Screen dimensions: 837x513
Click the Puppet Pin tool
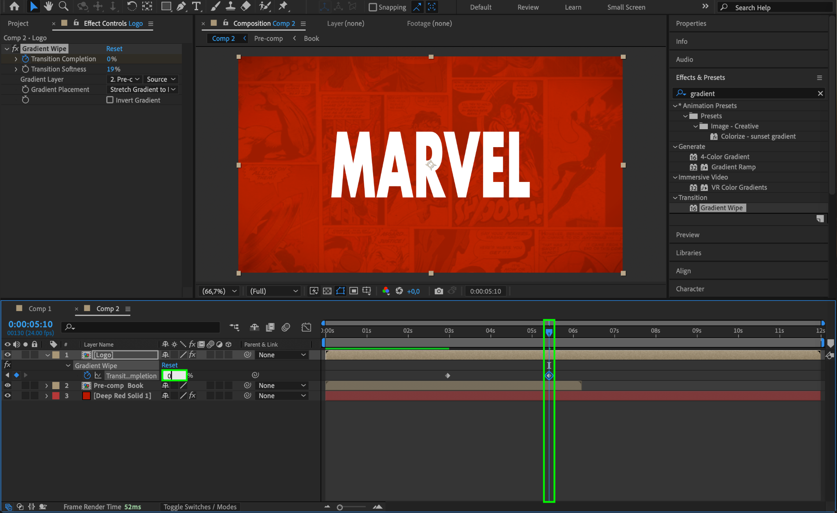click(283, 6)
